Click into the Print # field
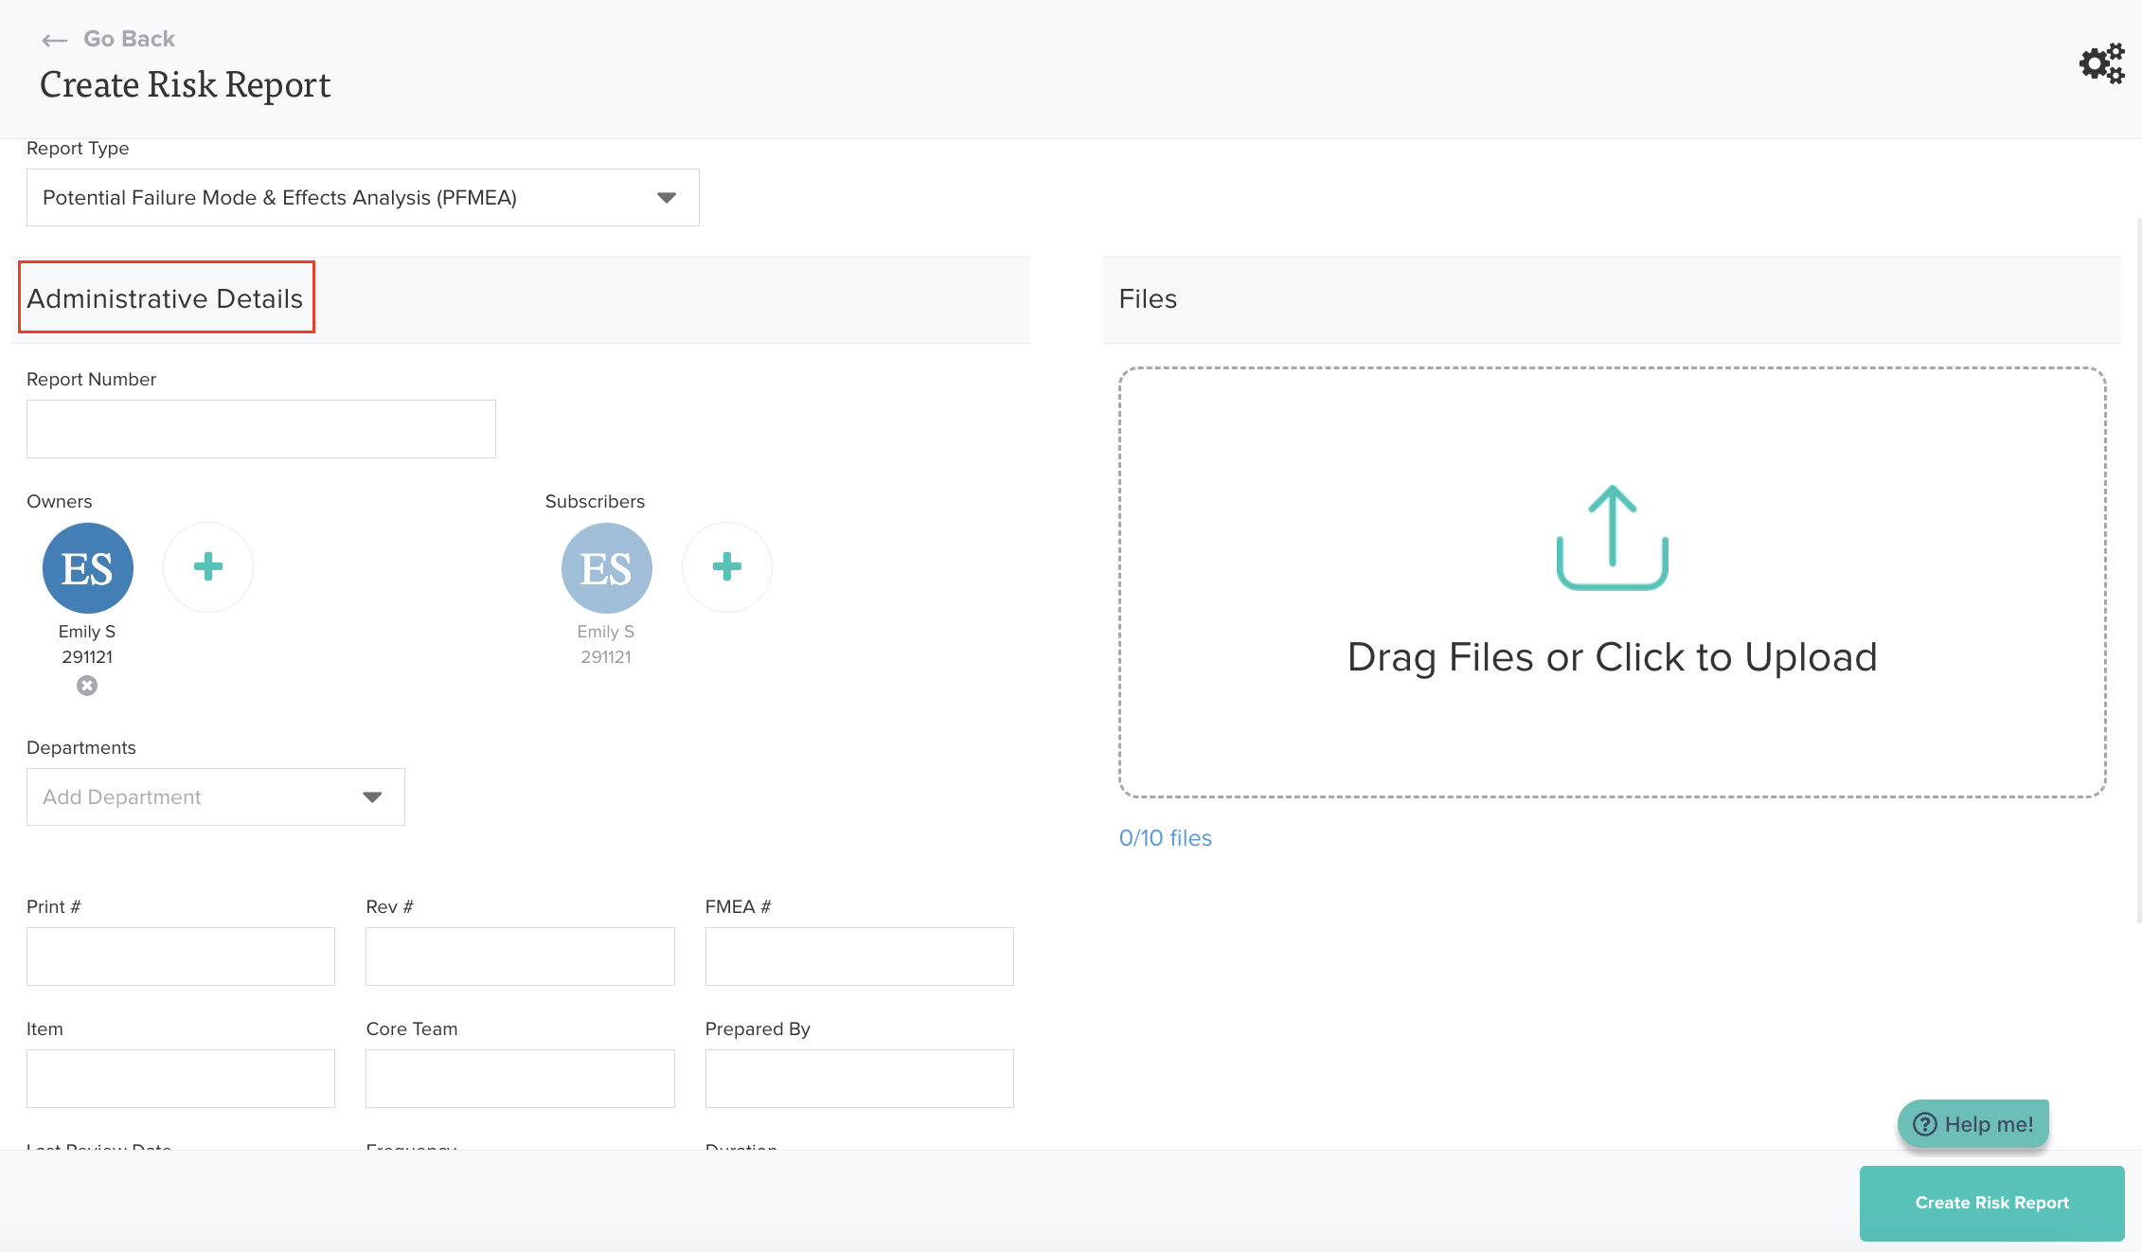Image resolution: width=2142 pixels, height=1252 pixels. point(181,957)
